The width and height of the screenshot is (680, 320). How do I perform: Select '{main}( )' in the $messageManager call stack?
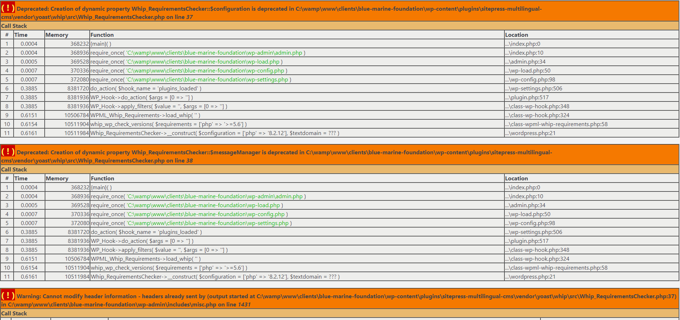(x=101, y=187)
